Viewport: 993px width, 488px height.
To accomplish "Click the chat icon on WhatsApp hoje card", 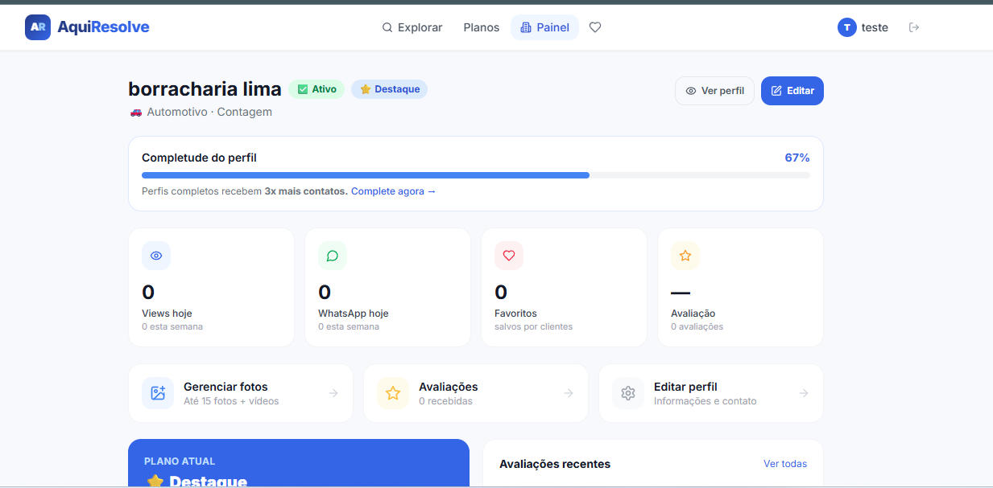I will tap(333, 256).
